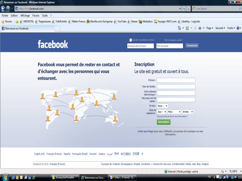Expand the address bar history dropdown arrow
The image size is (242, 181).
pos(180,9)
